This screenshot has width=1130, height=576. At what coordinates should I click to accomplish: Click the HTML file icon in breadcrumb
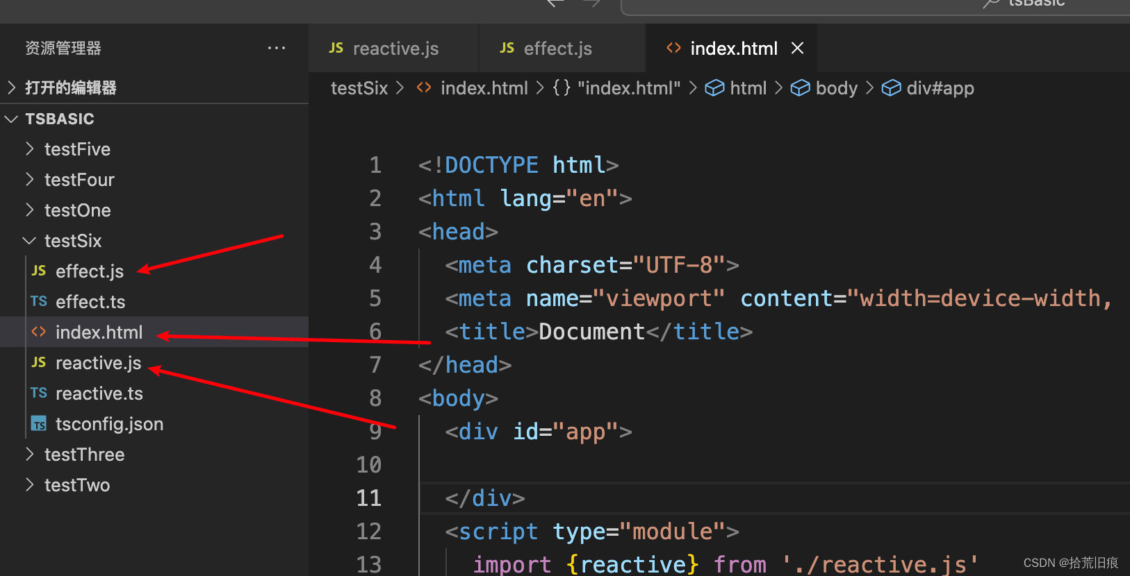coord(424,88)
